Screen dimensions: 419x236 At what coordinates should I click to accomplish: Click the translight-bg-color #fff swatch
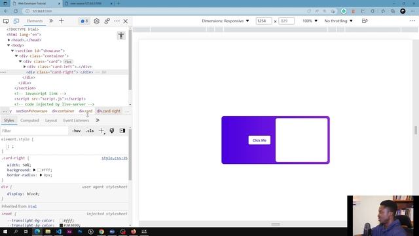61,220
